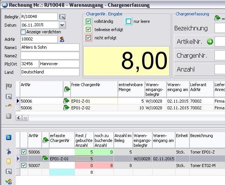Check 'Anzeige verdichten' option
Image resolution: width=225 pixels, height=185 pixels.
(23, 32)
